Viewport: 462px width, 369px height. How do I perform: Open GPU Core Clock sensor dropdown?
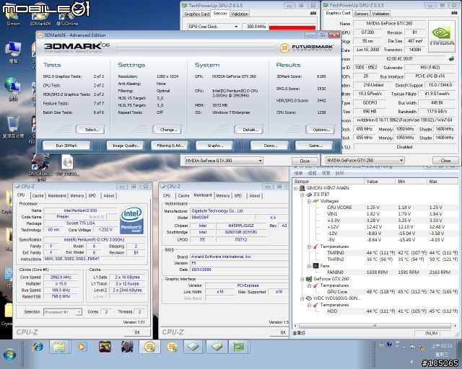236,27
